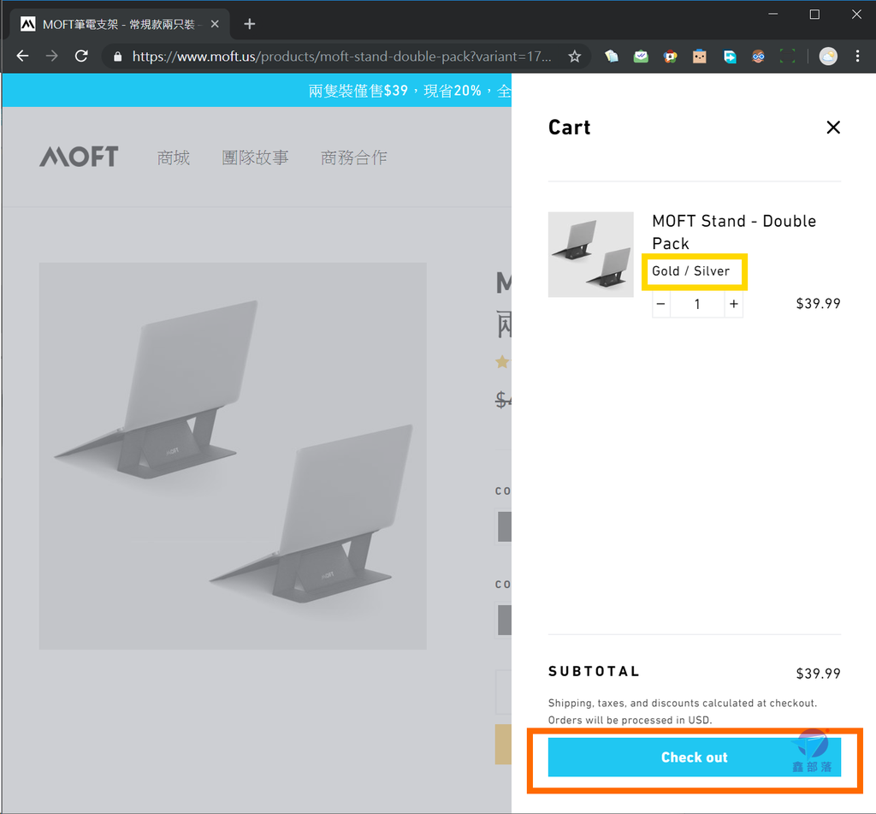Click the MOFT logo in header
The image size is (876, 814).
(x=79, y=157)
